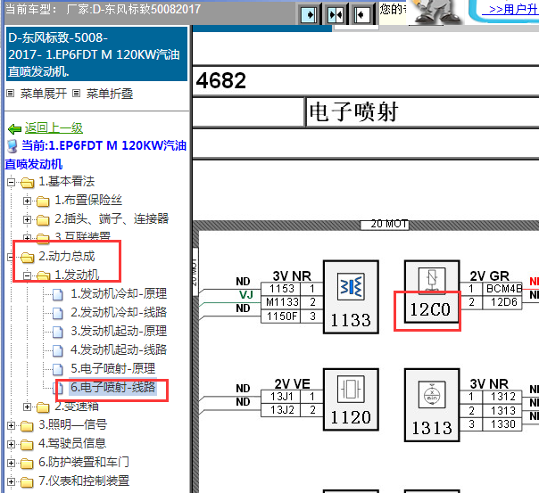
Task: Click wire cell 1150F in diagram
Action: (282, 316)
